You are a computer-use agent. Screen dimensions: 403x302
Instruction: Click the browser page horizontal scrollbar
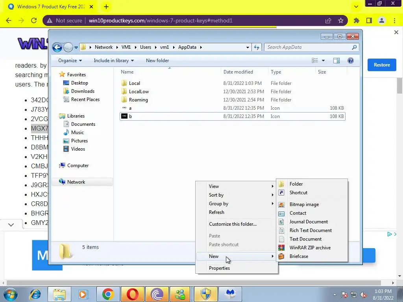[x=193, y=283]
